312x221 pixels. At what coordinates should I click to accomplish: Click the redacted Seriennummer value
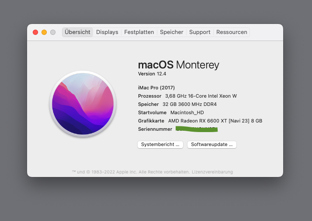point(196,129)
